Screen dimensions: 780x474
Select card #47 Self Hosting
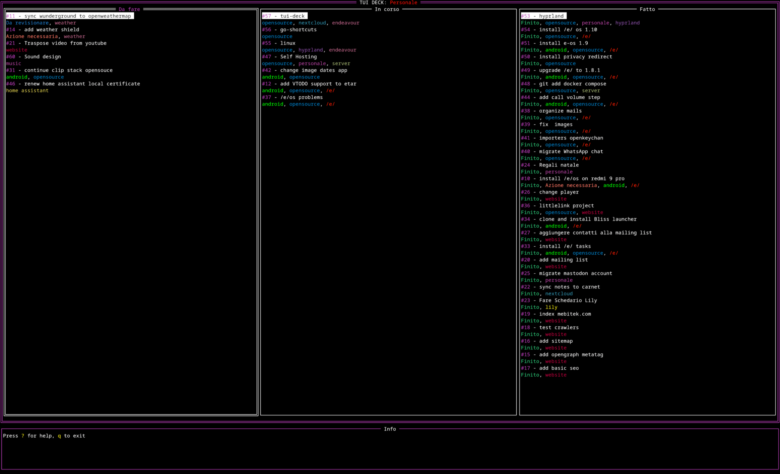pos(289,57)
